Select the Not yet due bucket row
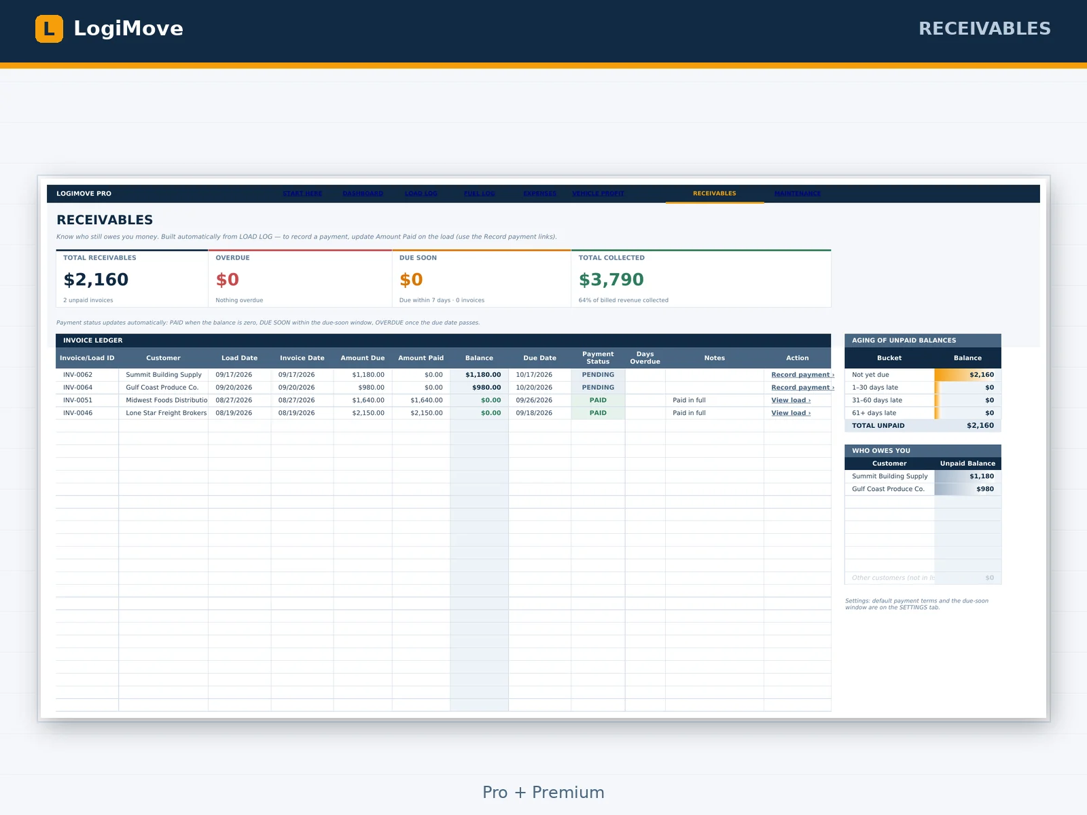The image size is (1087, 815). click(x=923, y=375)
